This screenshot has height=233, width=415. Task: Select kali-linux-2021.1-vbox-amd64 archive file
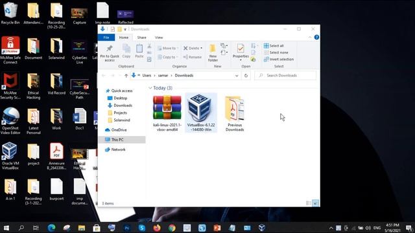[x=167, y=113]
